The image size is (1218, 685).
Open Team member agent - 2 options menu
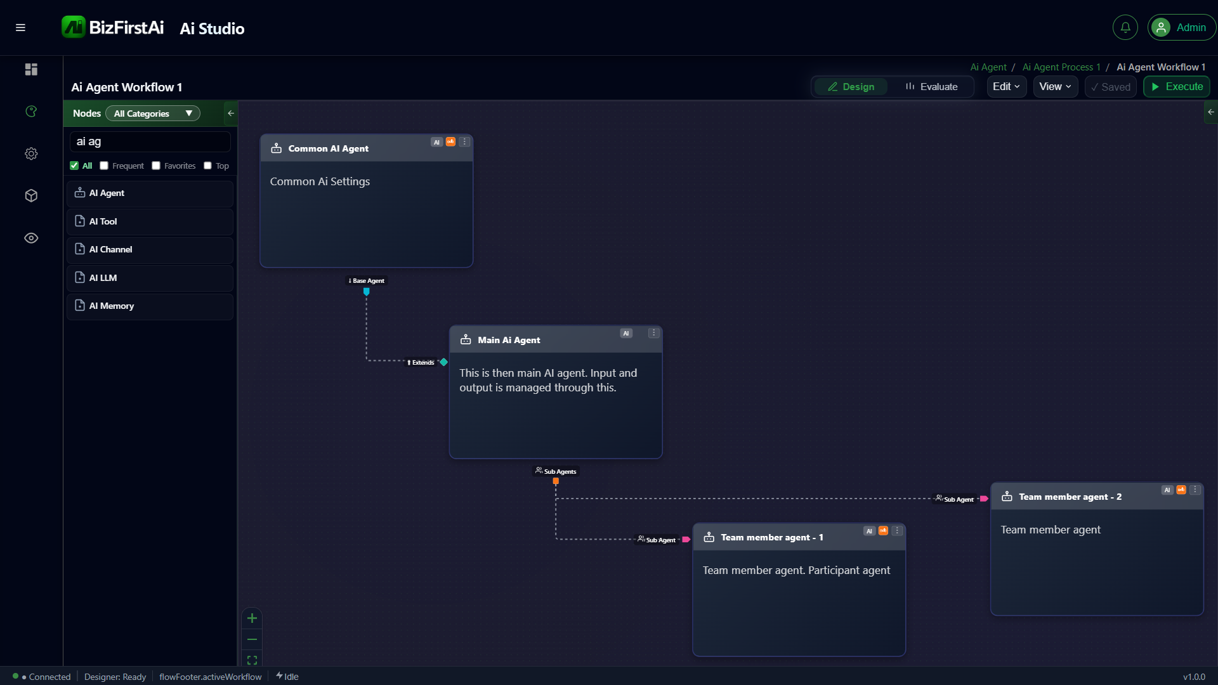(x=1195, y=490)
